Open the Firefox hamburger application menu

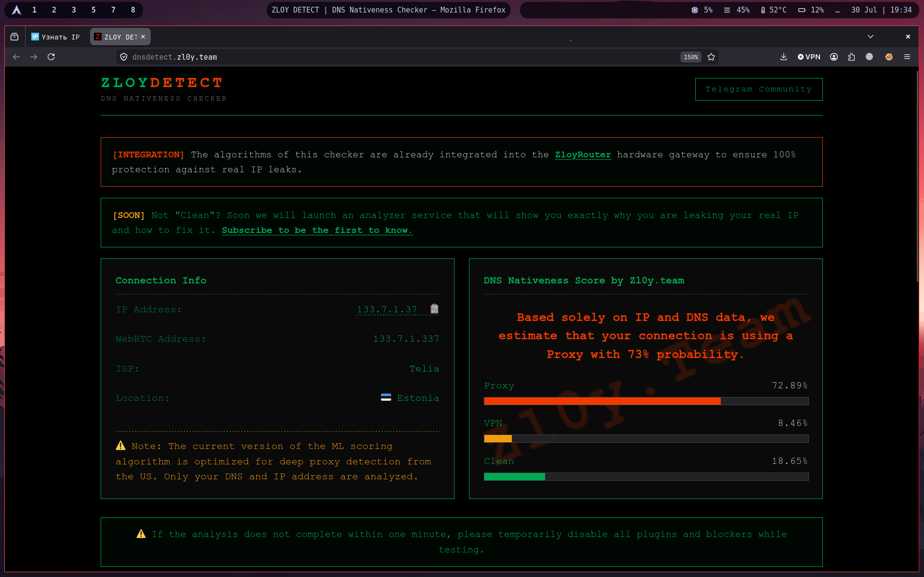click(x=907, y=57)
